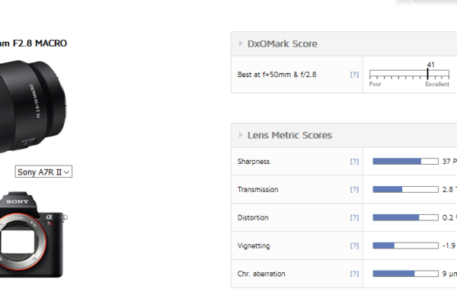
Task: Click the Distortion score bar
Action: (405, 217)
